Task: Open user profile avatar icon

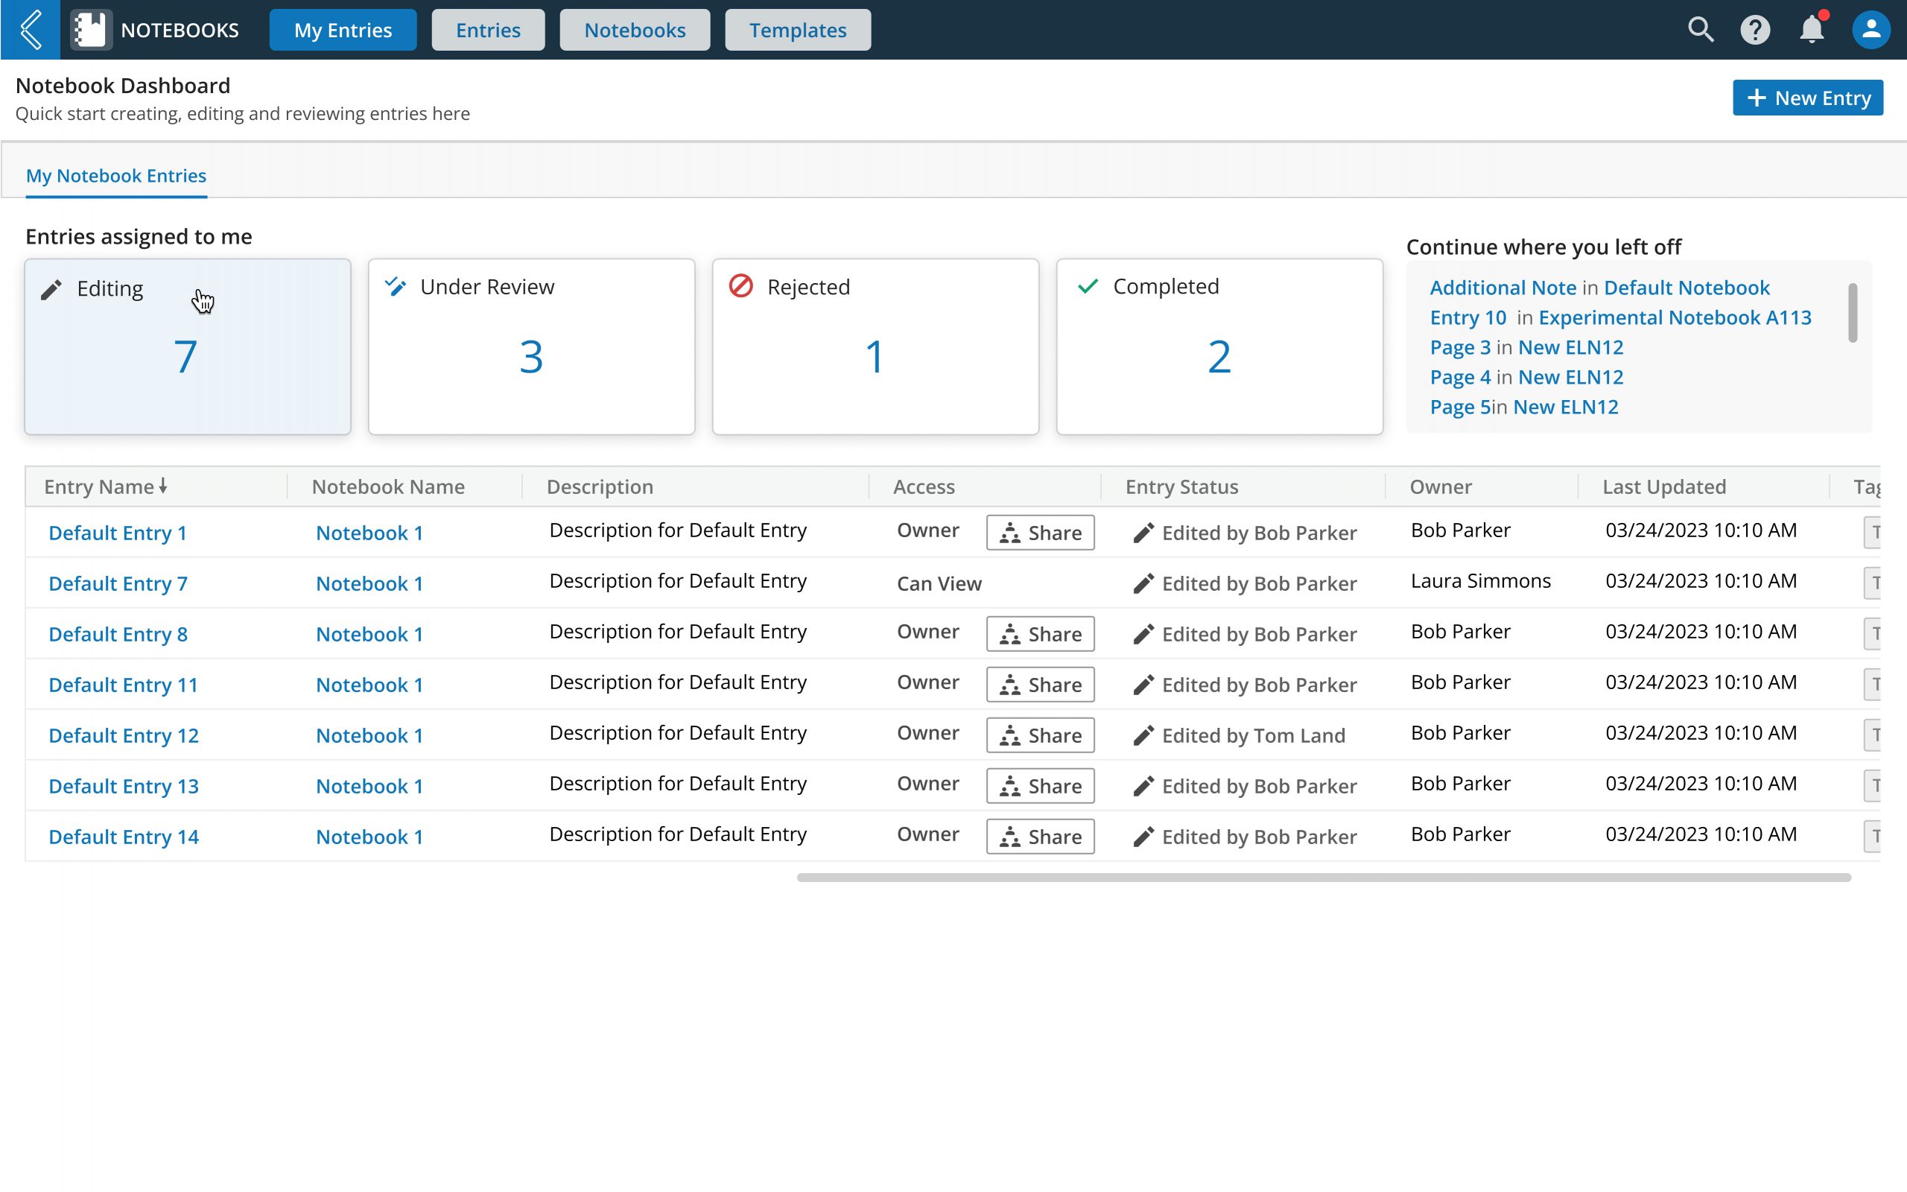Action: pyautogui.click(x=1870, y=30)
